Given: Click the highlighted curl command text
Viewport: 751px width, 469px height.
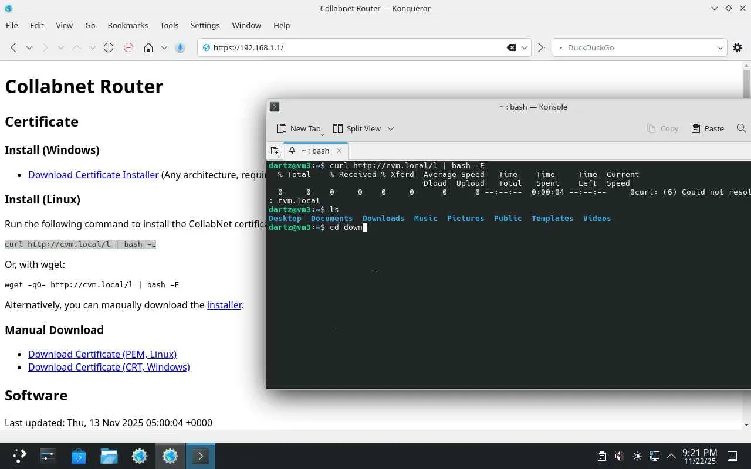Looking at the screenshot, I should click(80, 244).
